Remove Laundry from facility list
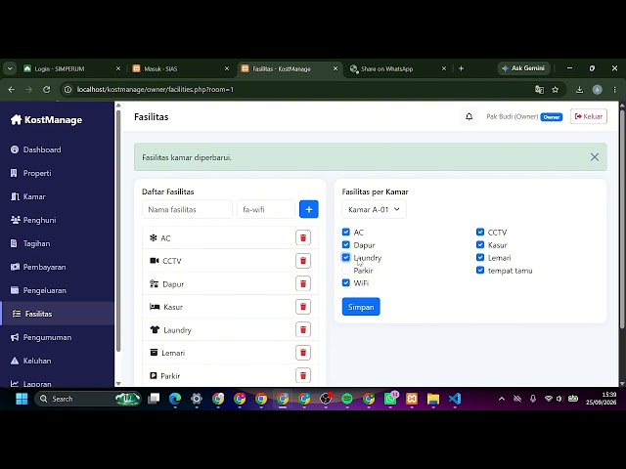626x469 pixels. click(x=303, y=329)
